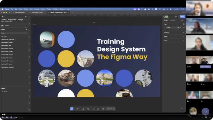Select the Pen tool

coord(88,109)
